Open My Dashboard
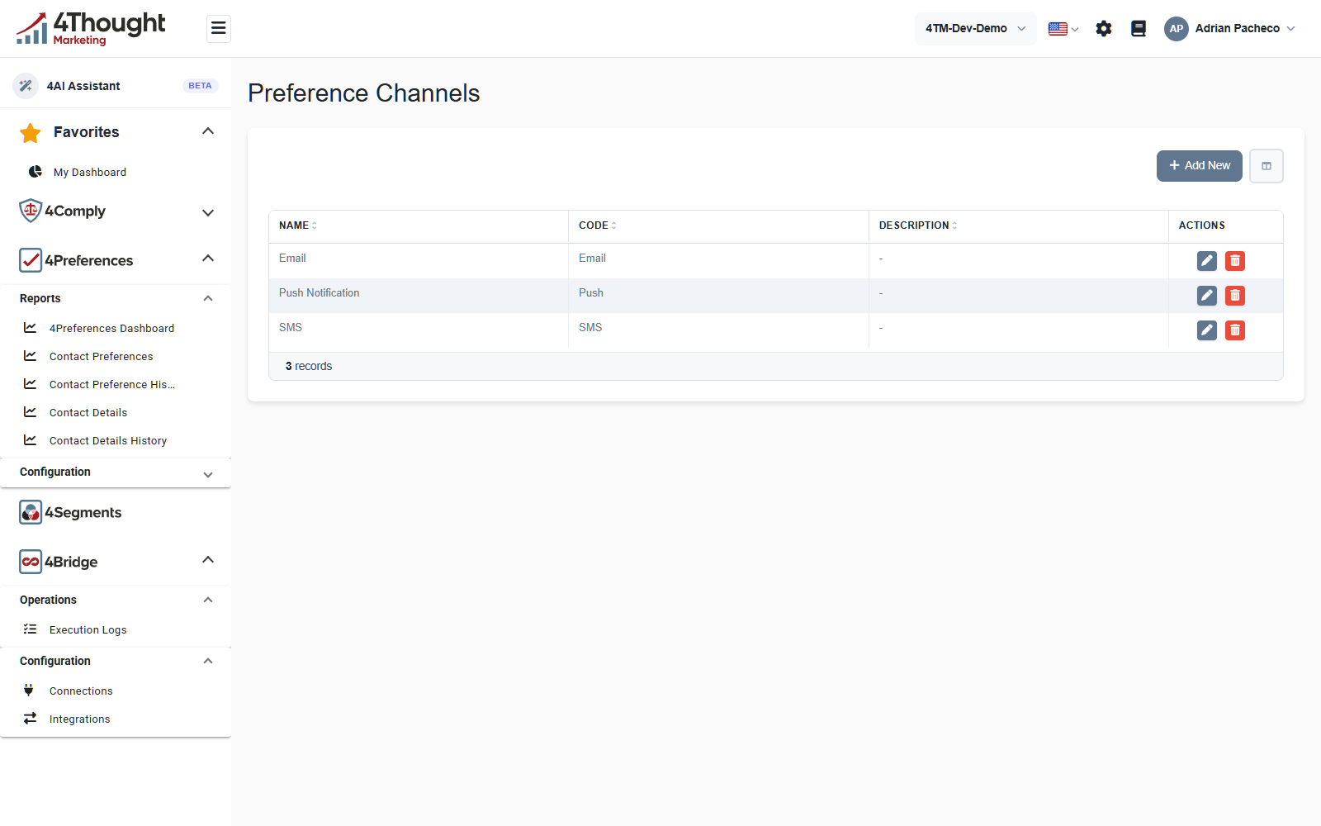 coord(90,173)
